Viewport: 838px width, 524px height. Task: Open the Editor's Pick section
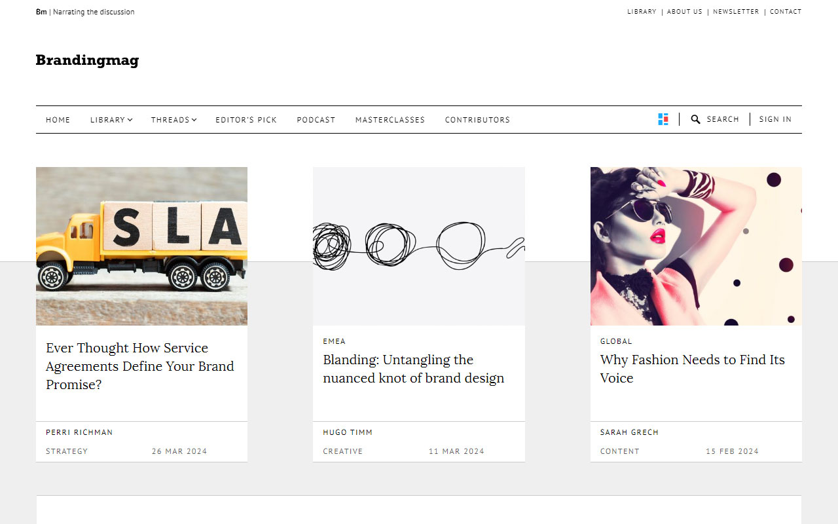tap(246, 120)
